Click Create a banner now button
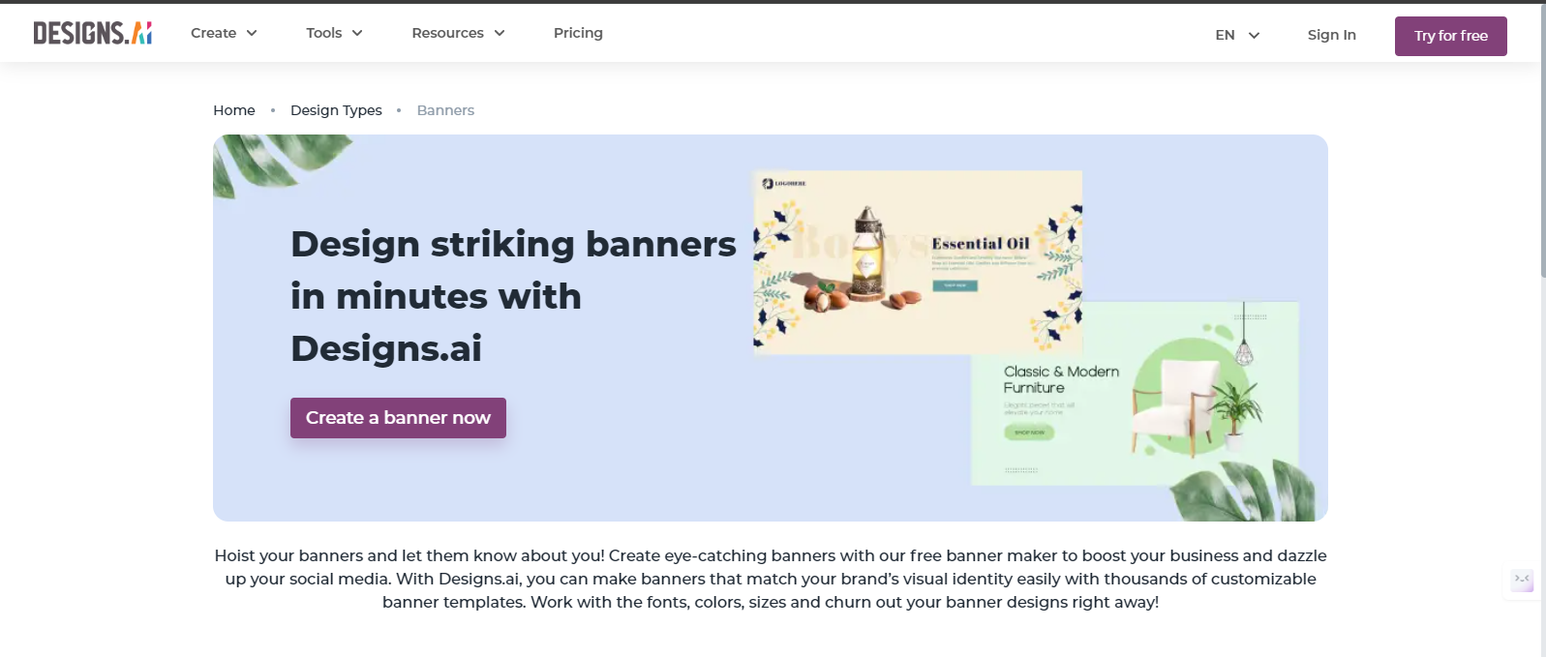Viewport: 1546px width, 657px height. (x=398, y=418)
